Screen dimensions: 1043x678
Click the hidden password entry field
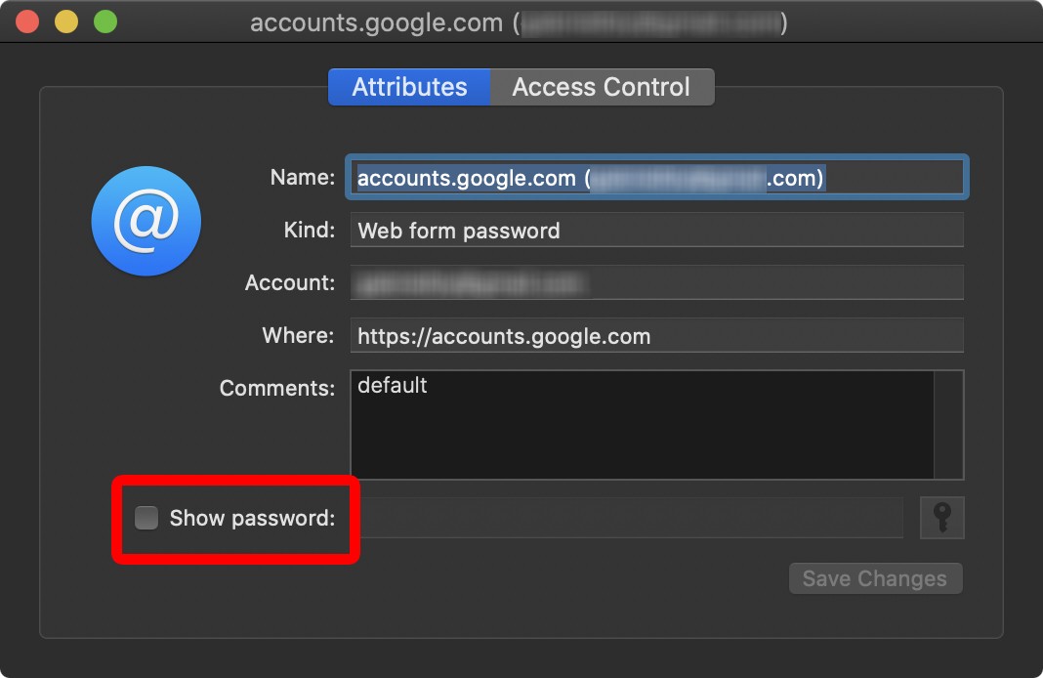click(635, 518)
